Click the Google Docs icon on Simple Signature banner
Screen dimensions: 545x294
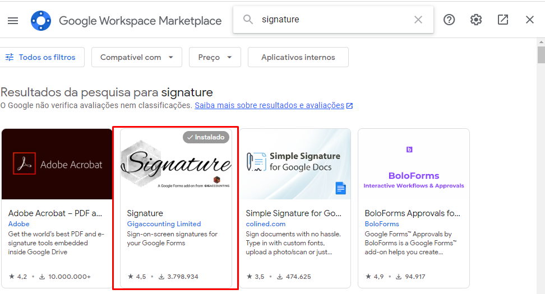(x=341, y=188)
